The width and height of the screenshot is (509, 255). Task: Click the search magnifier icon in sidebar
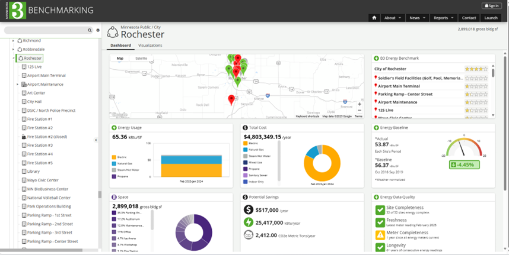pyautogui.click(x=91, y=30)
